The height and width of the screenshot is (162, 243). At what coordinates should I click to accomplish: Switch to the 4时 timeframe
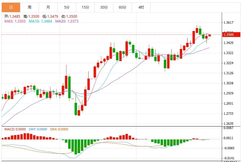coord(141,7)
